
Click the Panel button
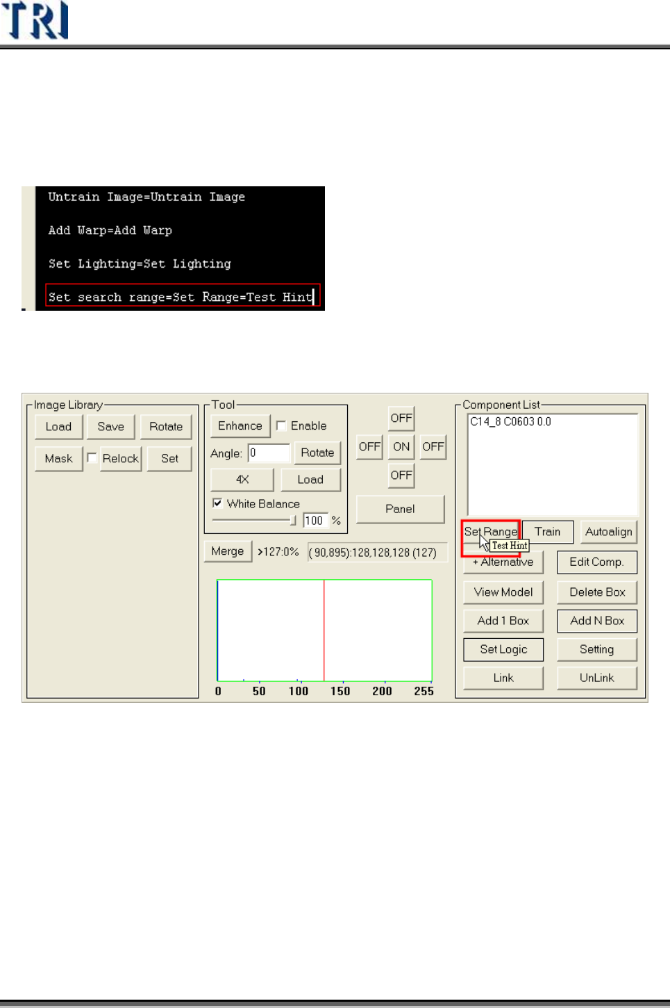400,509
